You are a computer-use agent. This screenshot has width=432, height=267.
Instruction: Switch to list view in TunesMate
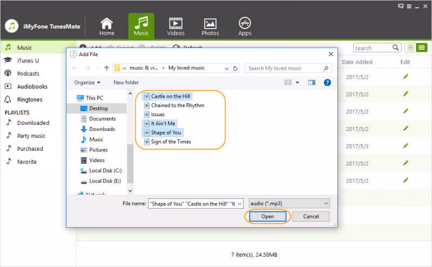[x=422, y=48]
